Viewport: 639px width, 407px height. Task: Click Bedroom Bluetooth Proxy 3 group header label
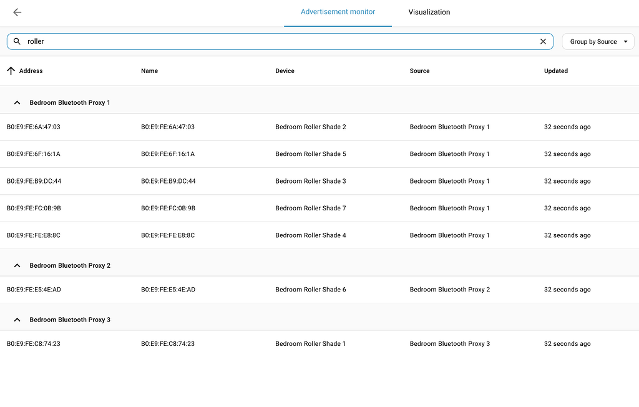(x=70, y=320)
